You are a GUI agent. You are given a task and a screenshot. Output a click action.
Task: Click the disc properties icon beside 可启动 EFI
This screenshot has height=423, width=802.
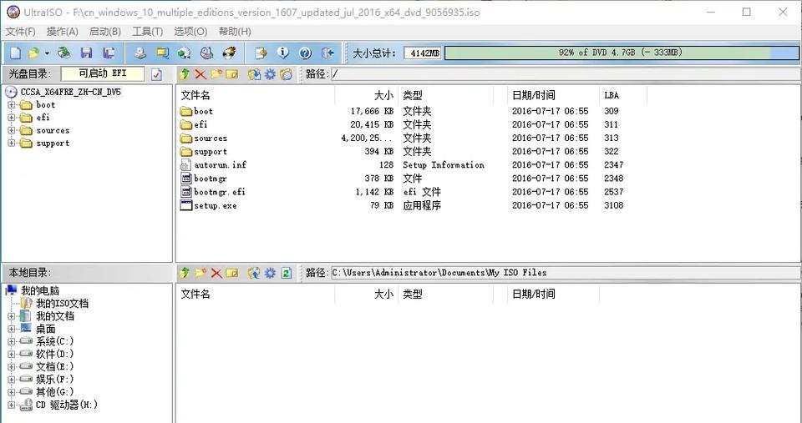tap(156, 74)
